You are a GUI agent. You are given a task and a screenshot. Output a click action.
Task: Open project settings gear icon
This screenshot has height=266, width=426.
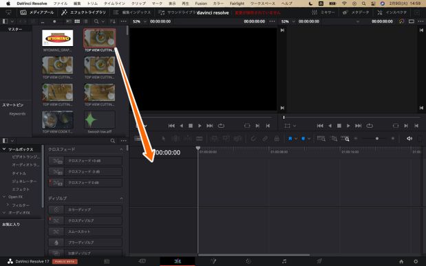point(416,261)
